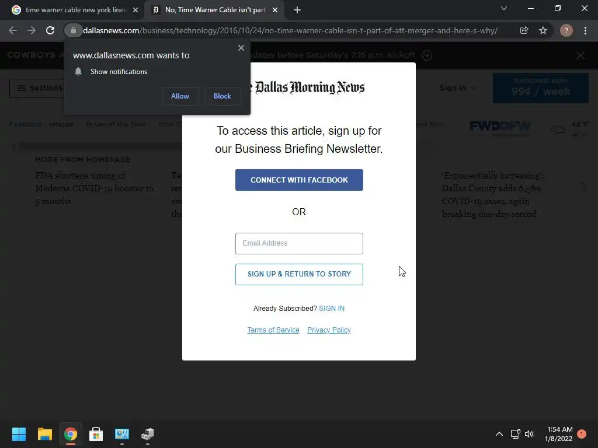598x448 pixels.
Task: Allow notifications from dallasnews.com
Action: [180, 96]
